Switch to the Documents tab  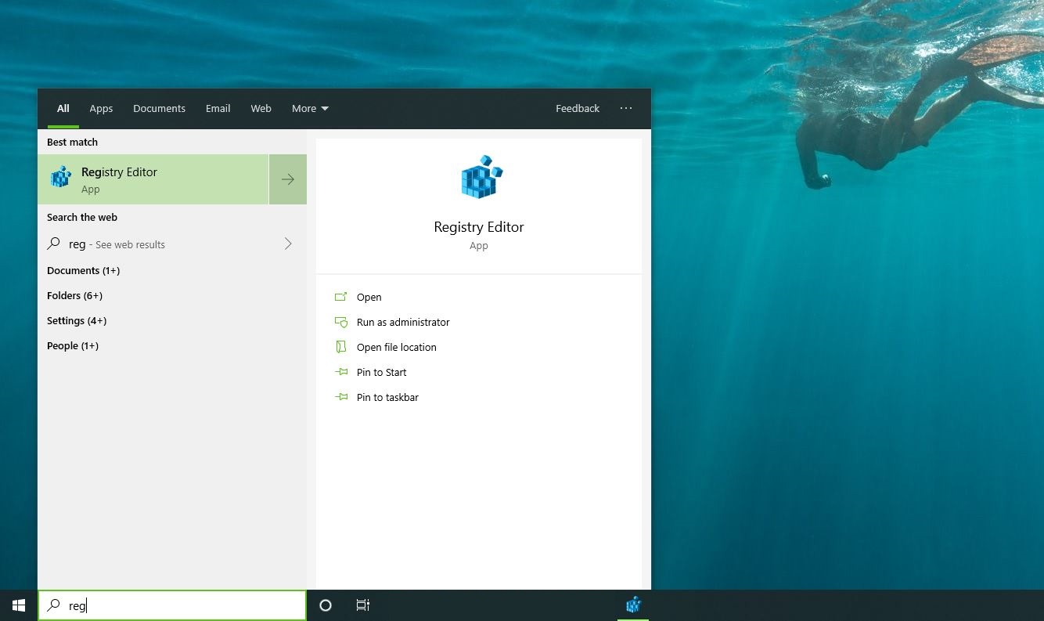pyautogui.click(x=159, y=108)
